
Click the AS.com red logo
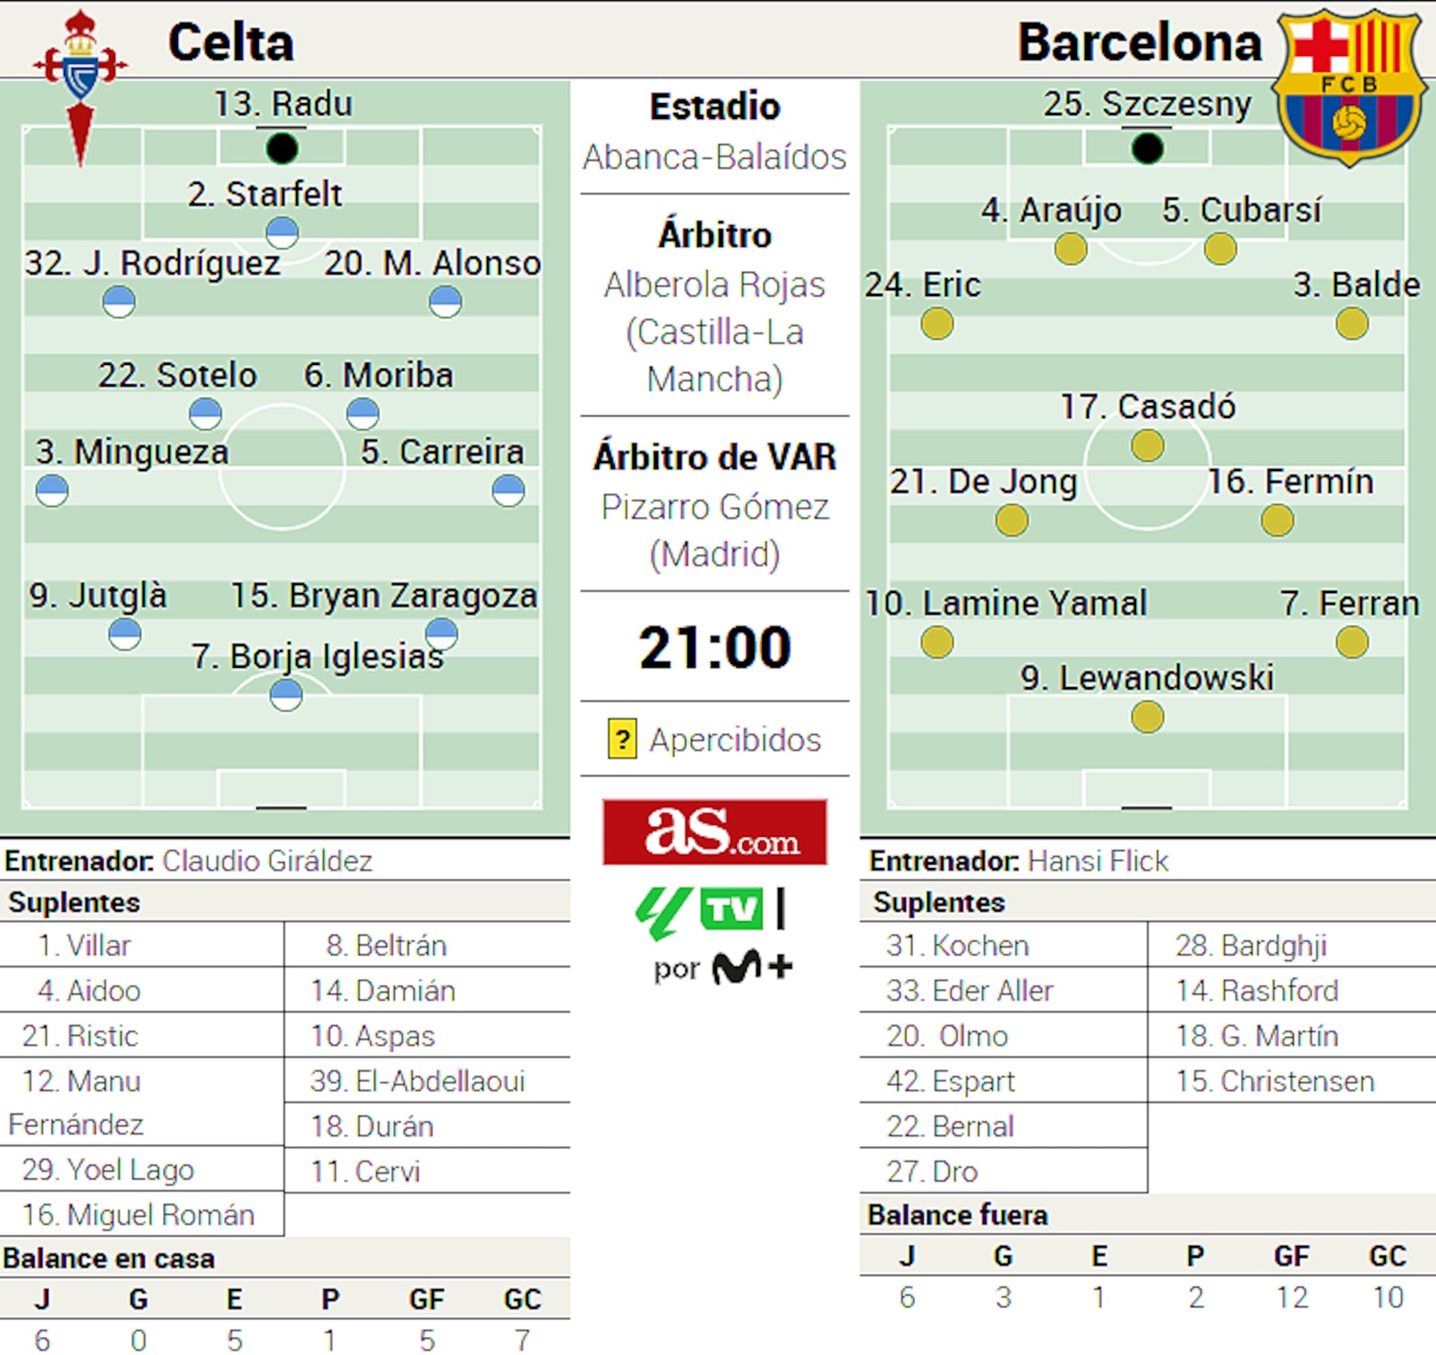[714, 832]
